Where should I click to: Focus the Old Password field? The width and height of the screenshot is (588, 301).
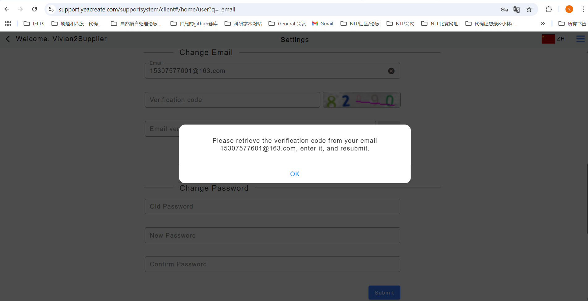272,206
